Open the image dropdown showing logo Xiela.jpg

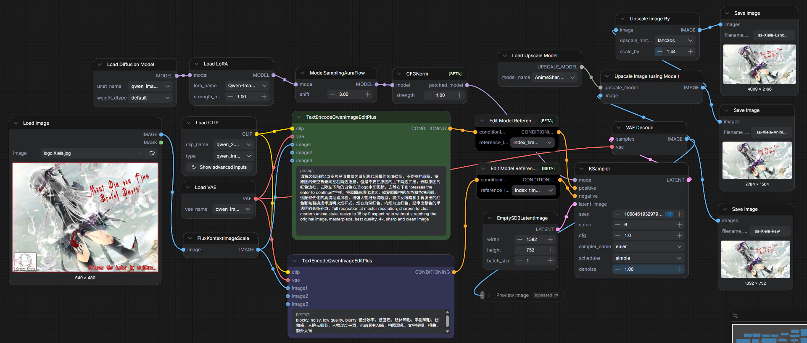pyautogui.click(x=92, y=153)
